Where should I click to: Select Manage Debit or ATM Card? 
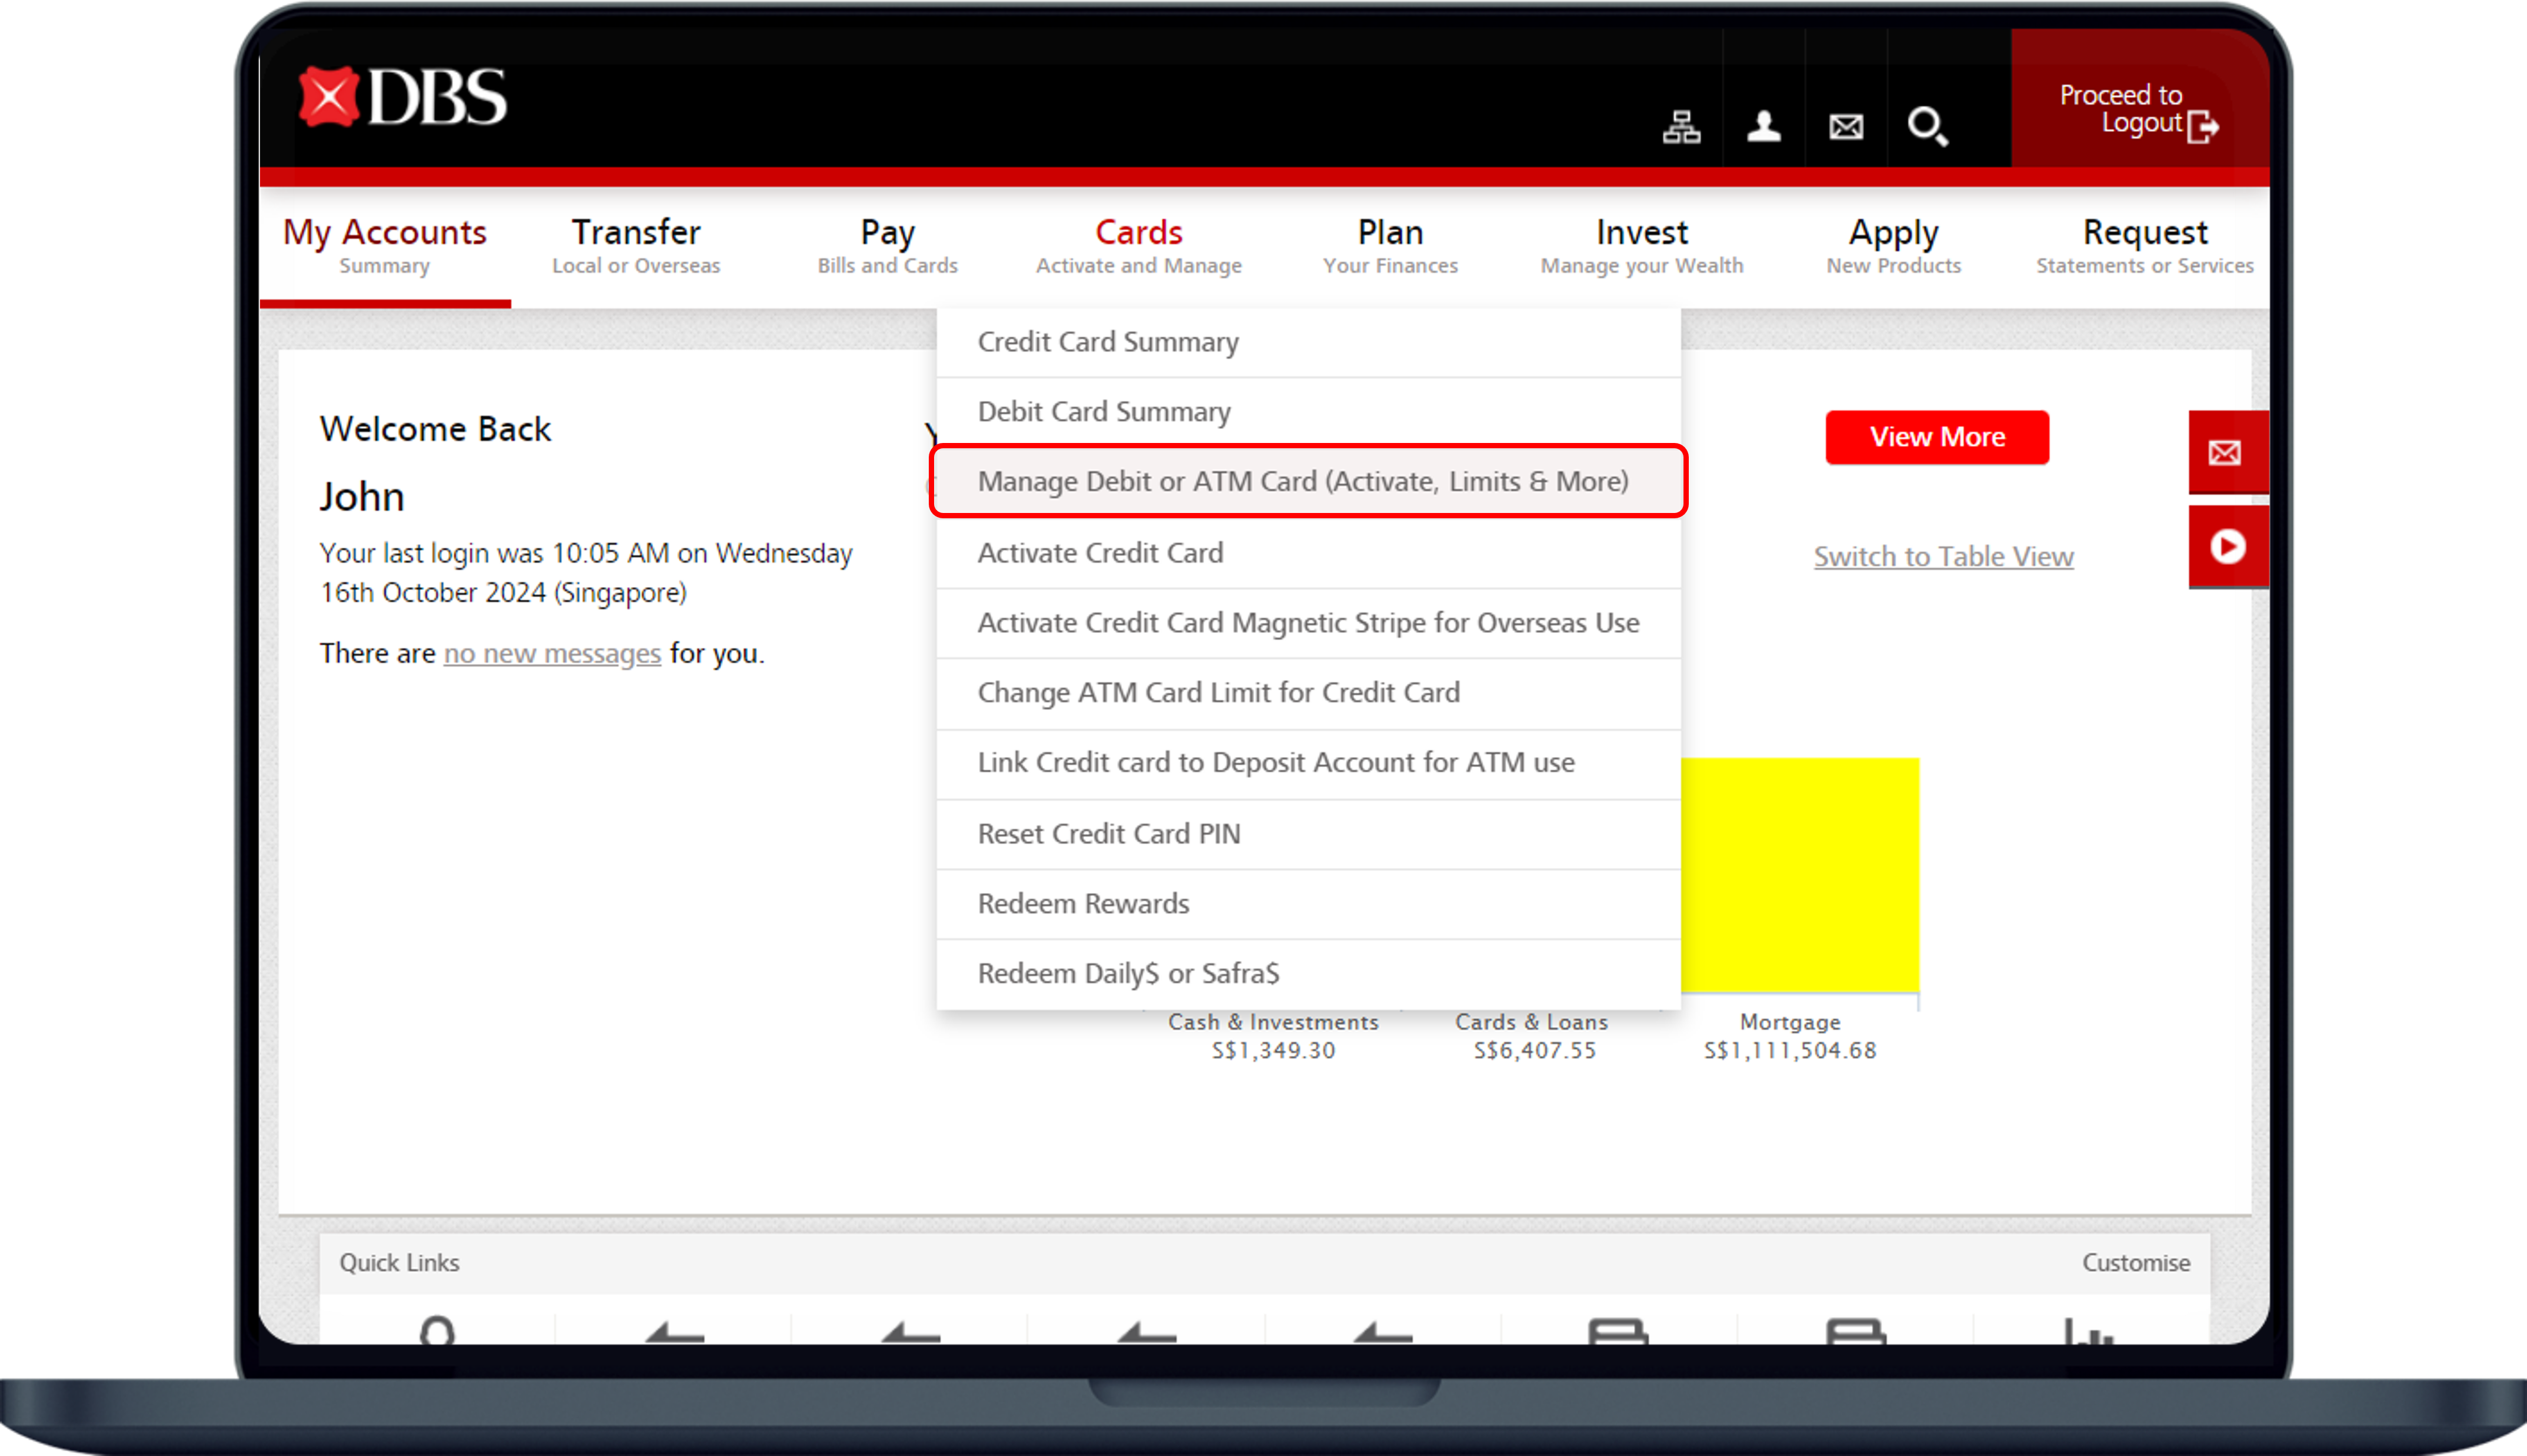click(x=1302, y=481)
